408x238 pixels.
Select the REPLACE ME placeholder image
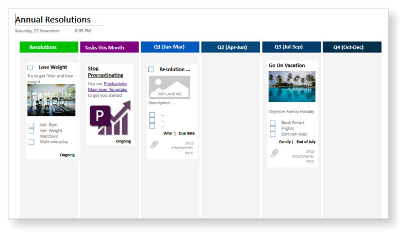point(169,88)
